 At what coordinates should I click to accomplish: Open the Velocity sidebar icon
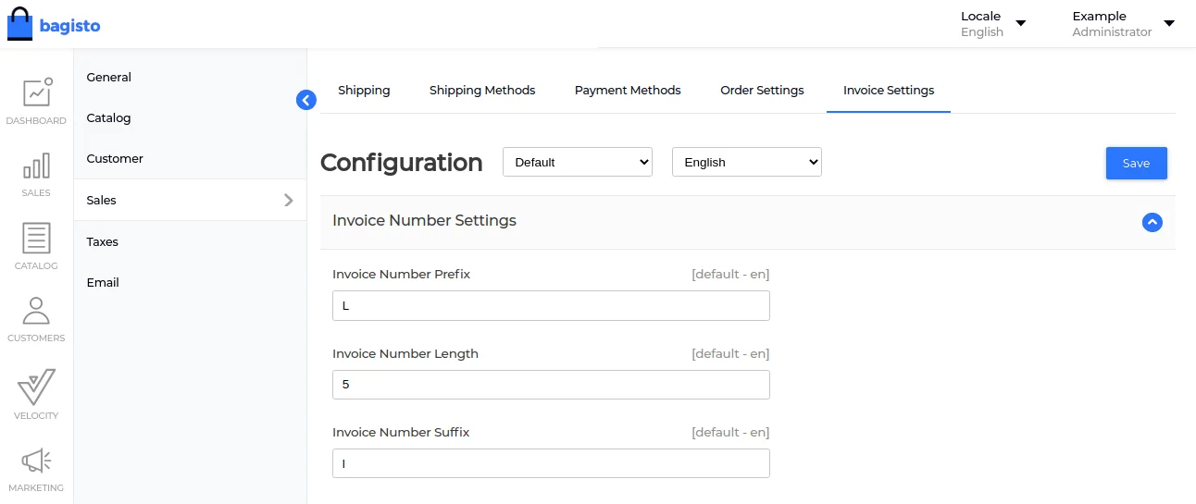tap(36, 393)
